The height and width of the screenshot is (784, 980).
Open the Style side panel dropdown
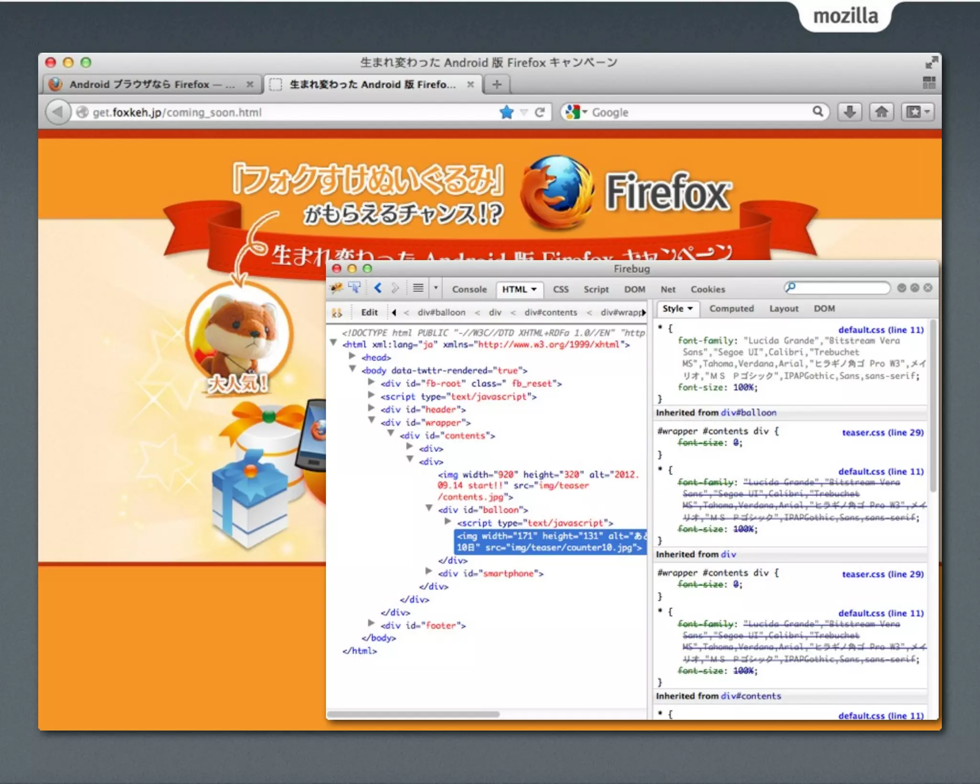(690, 309)
